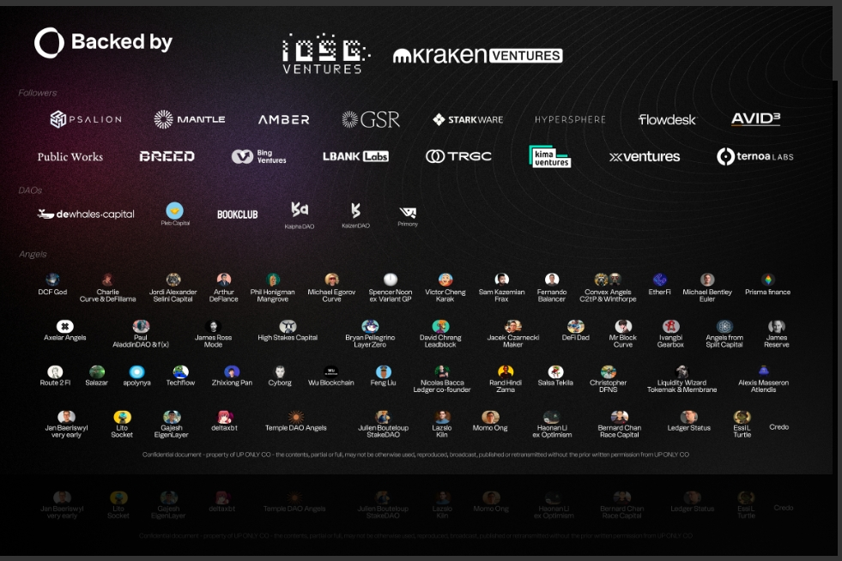The width and height of the screenshot is (842, 561).
Task: Click the Ternoa Labs logo
Action: (755, 156)
